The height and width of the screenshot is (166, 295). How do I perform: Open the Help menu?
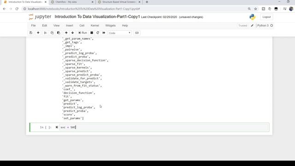click(x=125, y=25)
